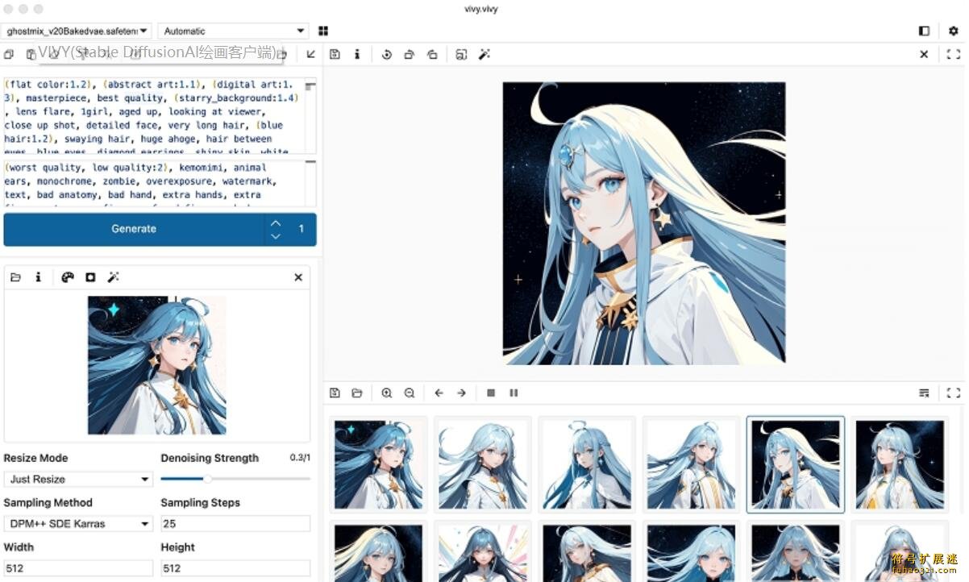969x582 pixels.
Task: Click the Generate button
Action: 134,229
